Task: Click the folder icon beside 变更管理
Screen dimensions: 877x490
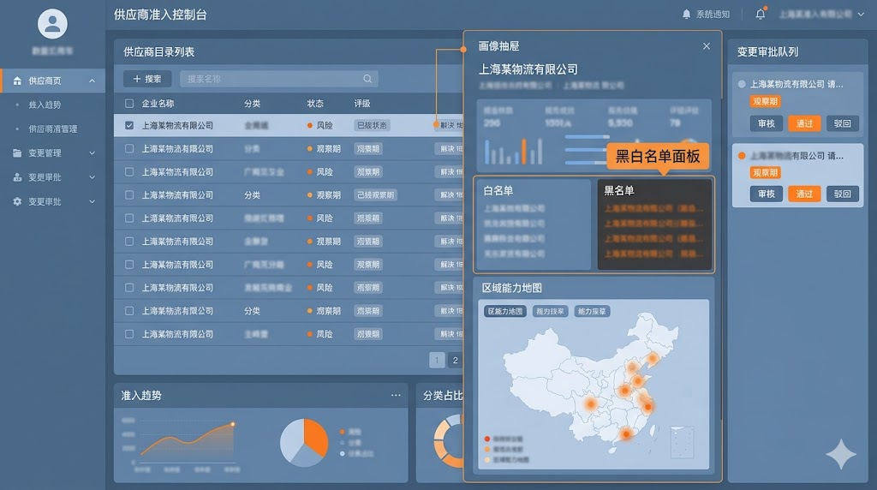Action: tap(17, 152)
